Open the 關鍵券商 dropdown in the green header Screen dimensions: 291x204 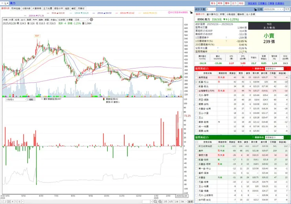click(x=274, y=137)
